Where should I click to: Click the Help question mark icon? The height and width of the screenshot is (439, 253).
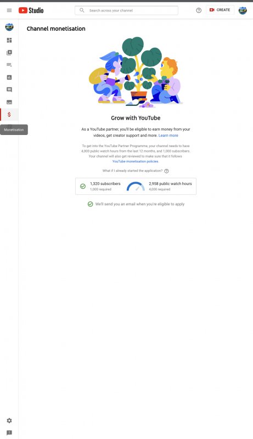coord(199,10)
